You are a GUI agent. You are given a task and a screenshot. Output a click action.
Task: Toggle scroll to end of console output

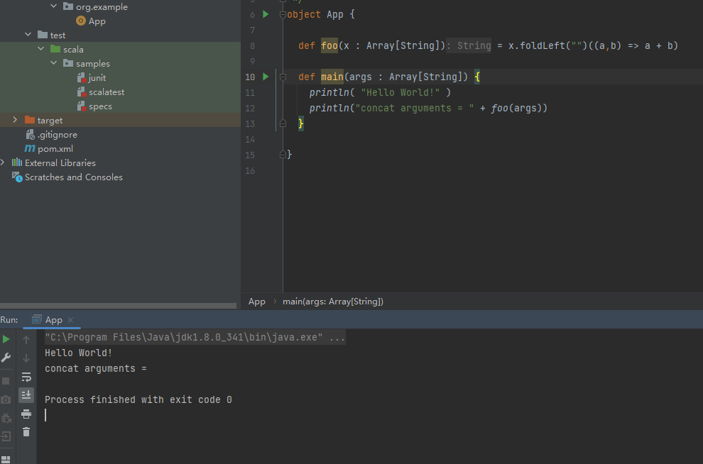click(26, 395)
